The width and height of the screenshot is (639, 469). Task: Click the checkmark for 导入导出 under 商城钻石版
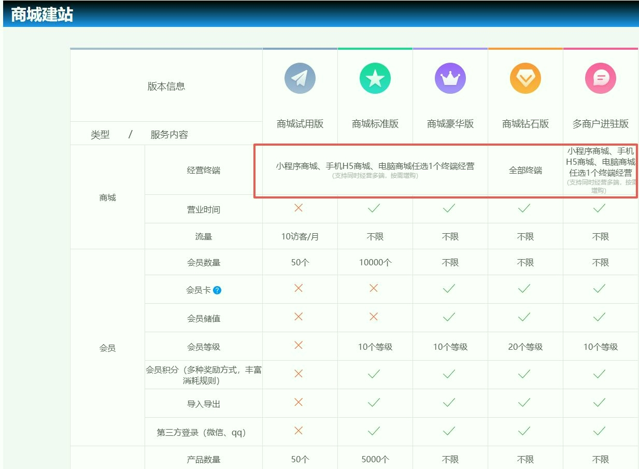(x=525, y=403)
